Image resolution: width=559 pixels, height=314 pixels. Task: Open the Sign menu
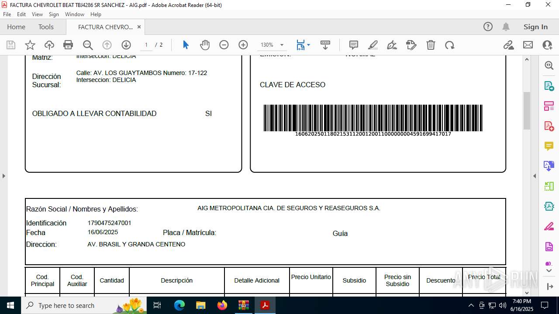coord(54,14)
